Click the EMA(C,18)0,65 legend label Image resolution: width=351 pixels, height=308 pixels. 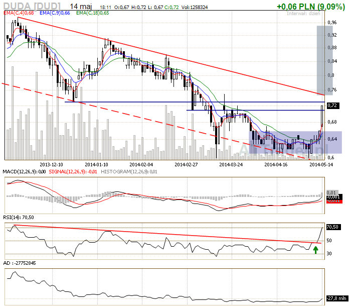tap(92, 13)
